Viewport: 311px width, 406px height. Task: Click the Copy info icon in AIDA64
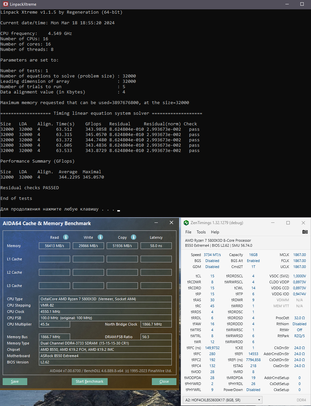tap(134, 237)
